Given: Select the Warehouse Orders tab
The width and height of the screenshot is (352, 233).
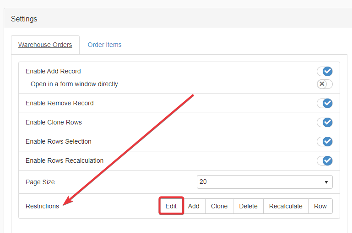Looking at the screenshot, I should coord(45,45).
